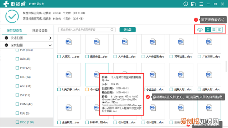Image resolution: width=228 pixels, height=128 pixels.
Task: Switch to thumbnail grid view
Action: pyautogui.click(x=208, y=30)
